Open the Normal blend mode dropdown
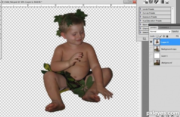 click(160, 31)
